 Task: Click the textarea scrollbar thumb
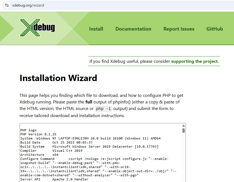coord(183,130)
